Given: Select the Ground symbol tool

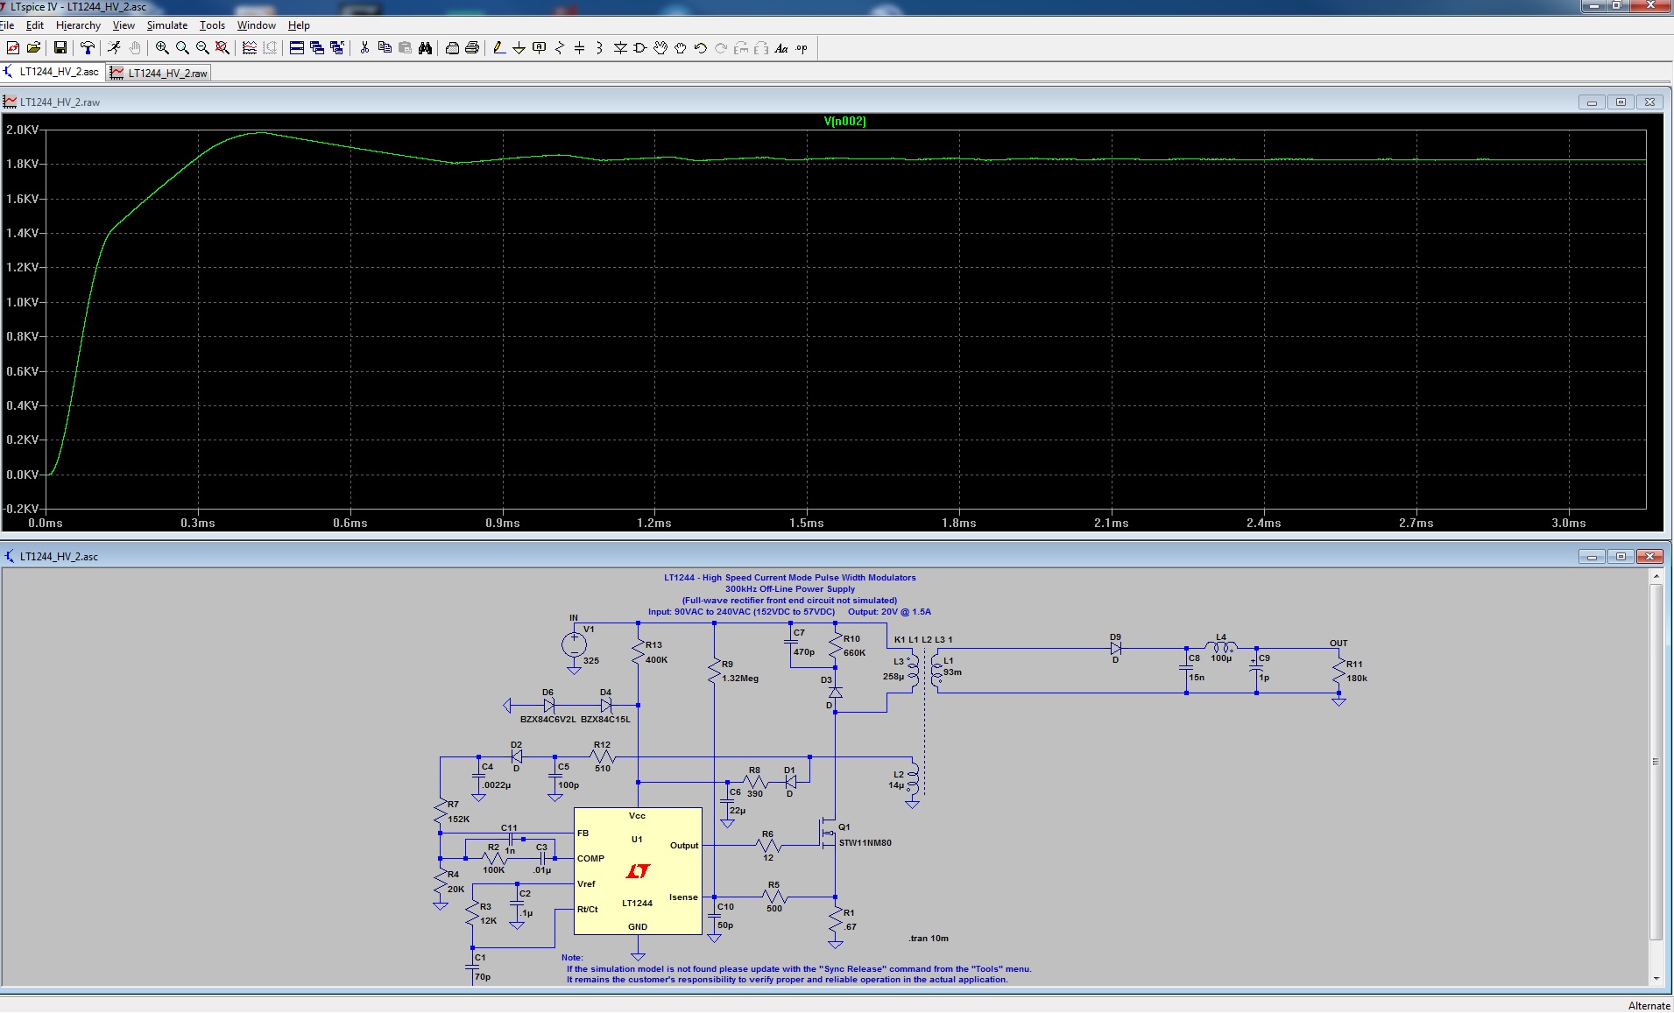Looking at the screenshot, I should pyautogui.click(x=519, y=48).
